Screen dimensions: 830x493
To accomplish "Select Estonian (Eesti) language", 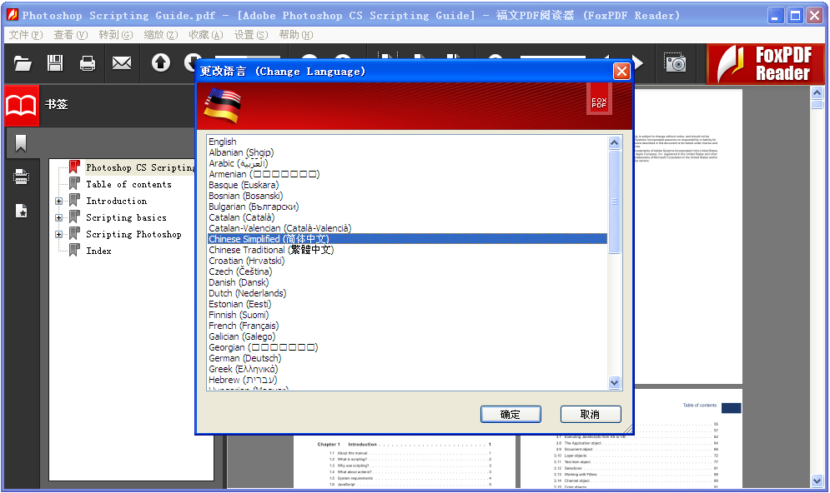I will tap(407, 304).
